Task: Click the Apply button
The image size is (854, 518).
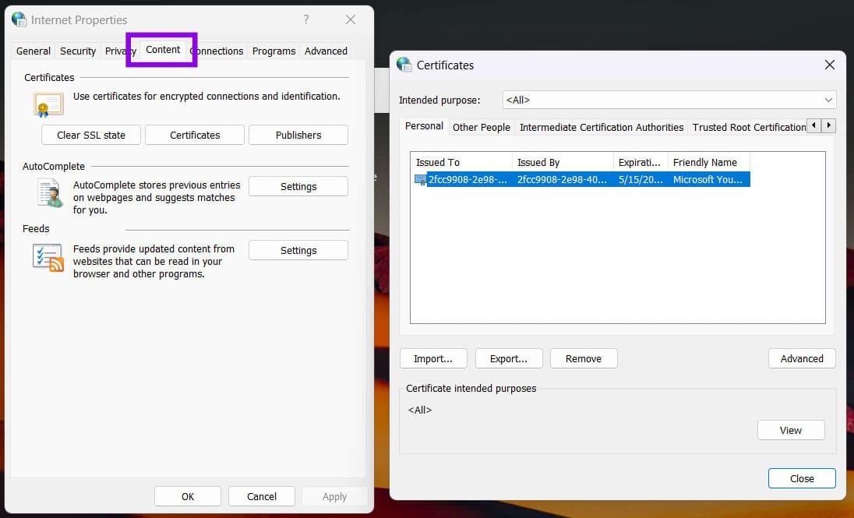Action: point(334,496)
